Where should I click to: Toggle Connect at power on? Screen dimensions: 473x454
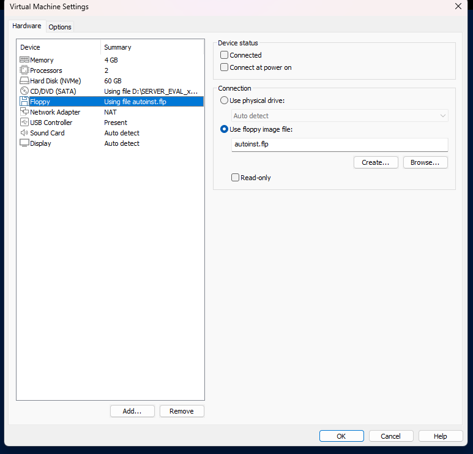(x=225, y=67)
